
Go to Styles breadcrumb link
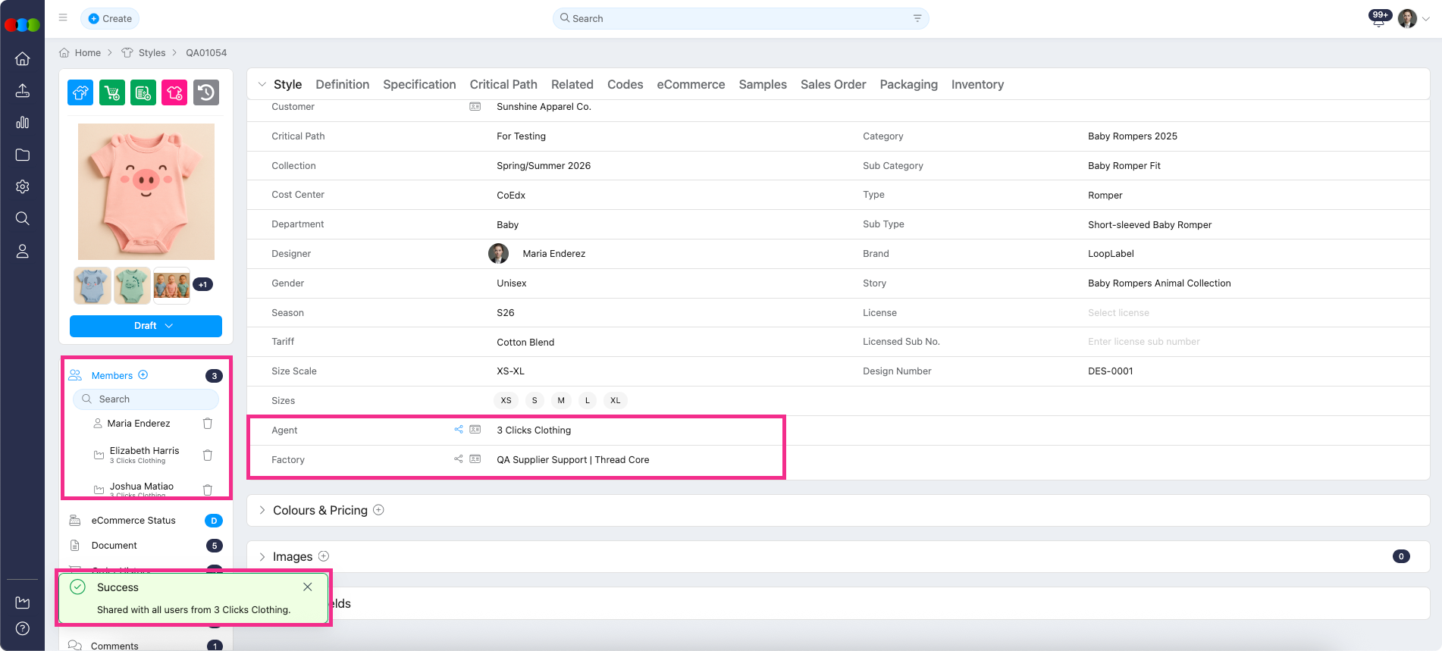tap(152, 53)
